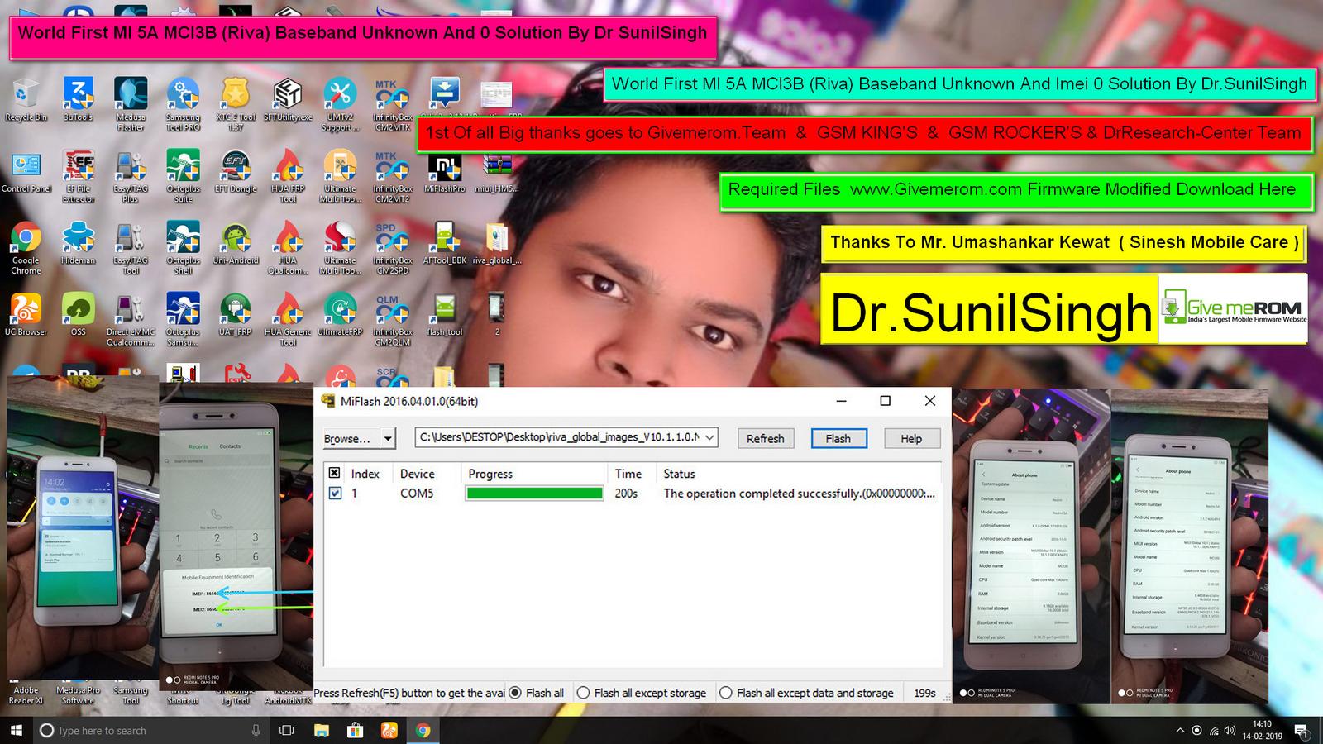This screenshot has width=1323, height=744.
Task: Expand the firmware path combo box arrow
Action: pyautogui.click(x=709, y=437)
